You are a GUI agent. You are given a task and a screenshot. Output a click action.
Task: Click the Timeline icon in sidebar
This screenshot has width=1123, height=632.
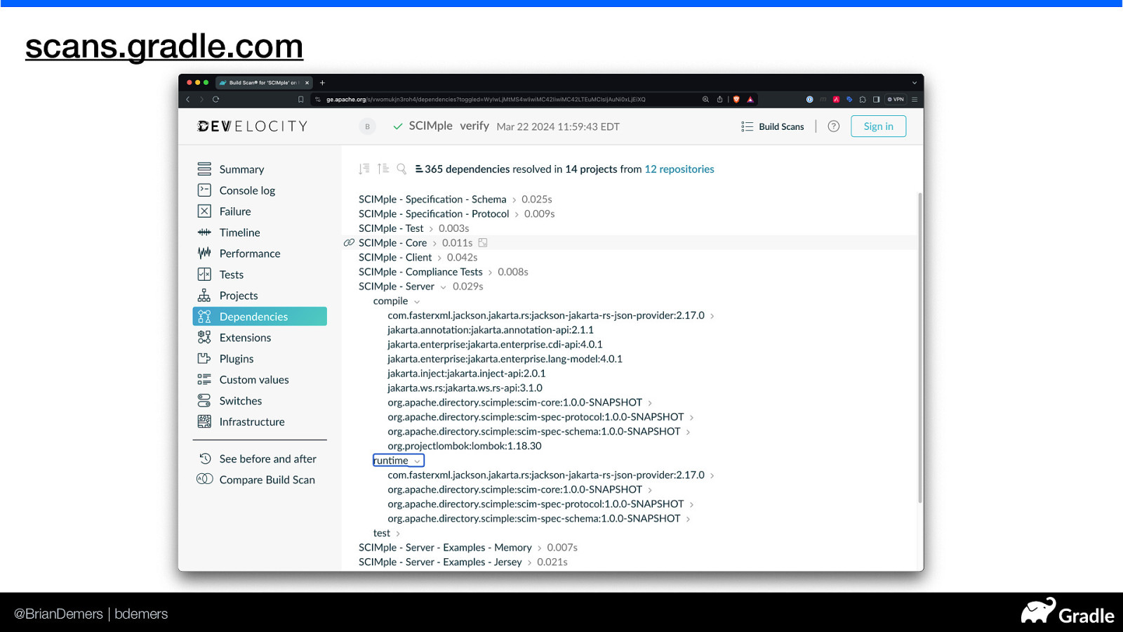tap(204, 232)
